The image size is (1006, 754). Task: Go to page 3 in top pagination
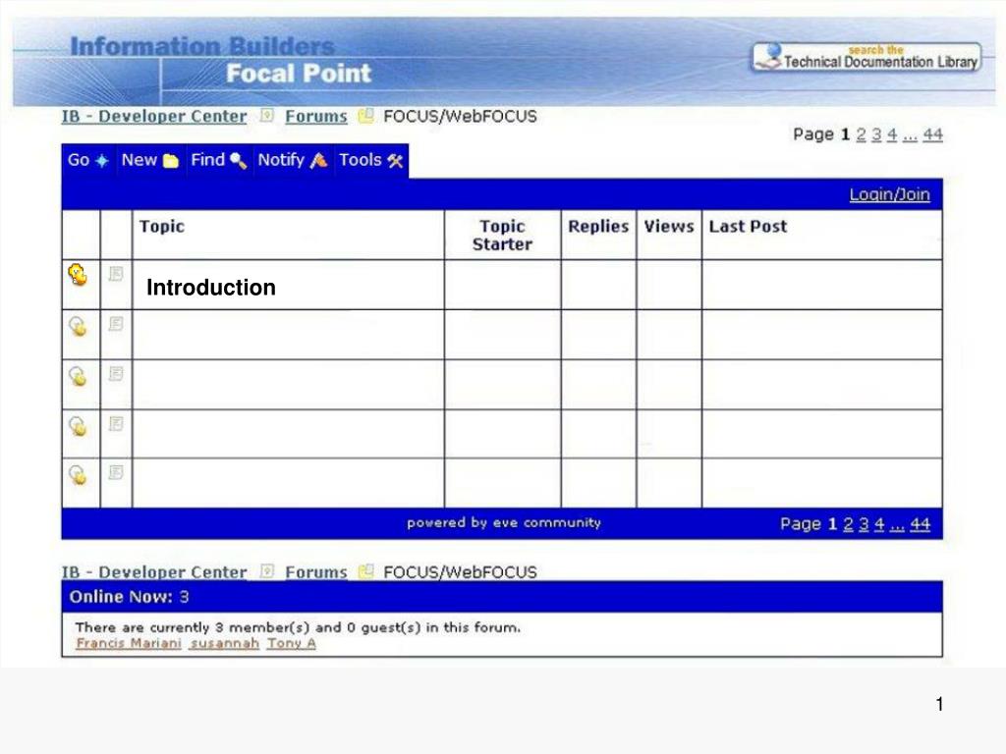(x=876, y=135)
